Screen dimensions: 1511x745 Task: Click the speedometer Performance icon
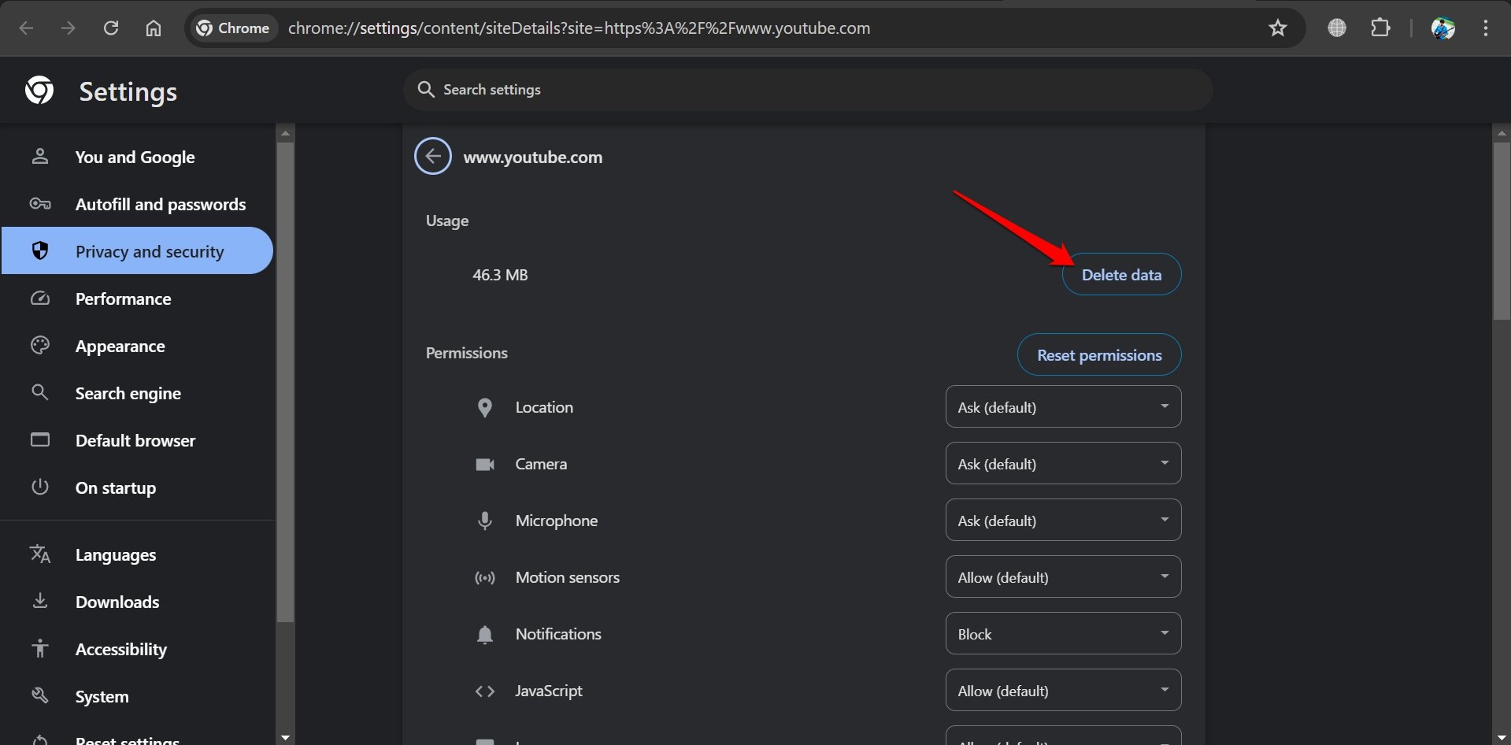(x=40, y=298)
